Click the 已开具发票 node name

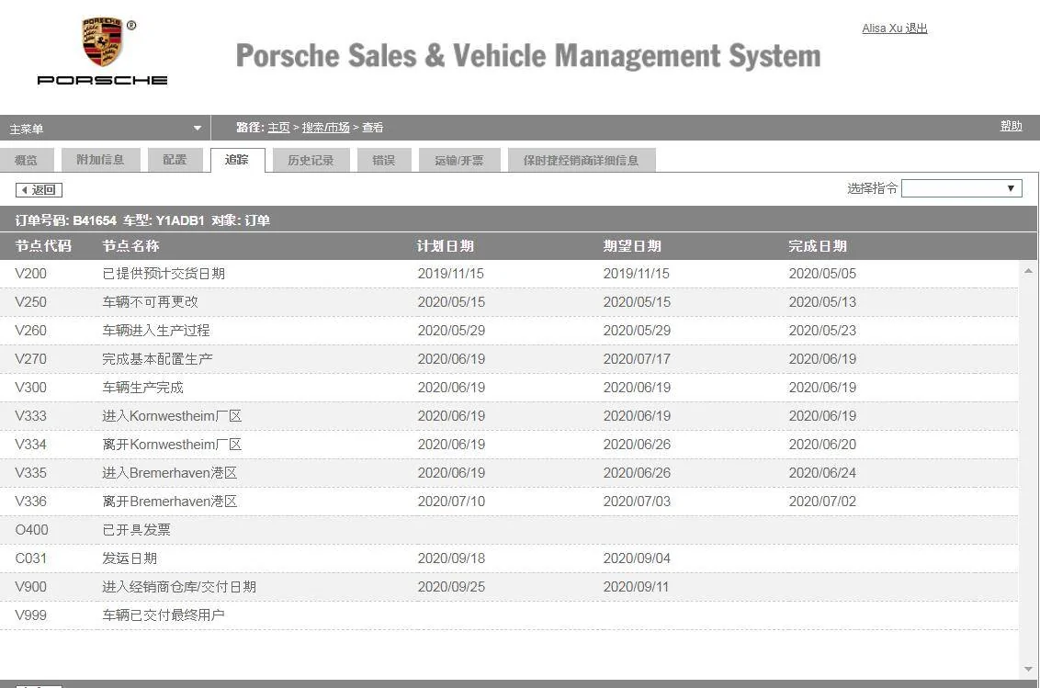click(136, 530)
